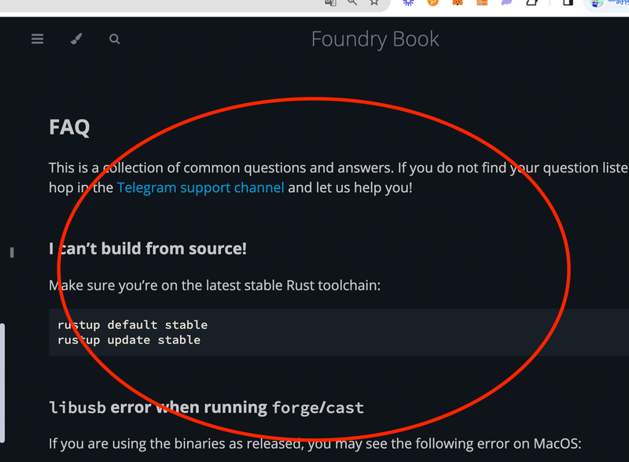Open the translate icon in address bar
Viewport: 629px width, 462px height.
[330, 4]
